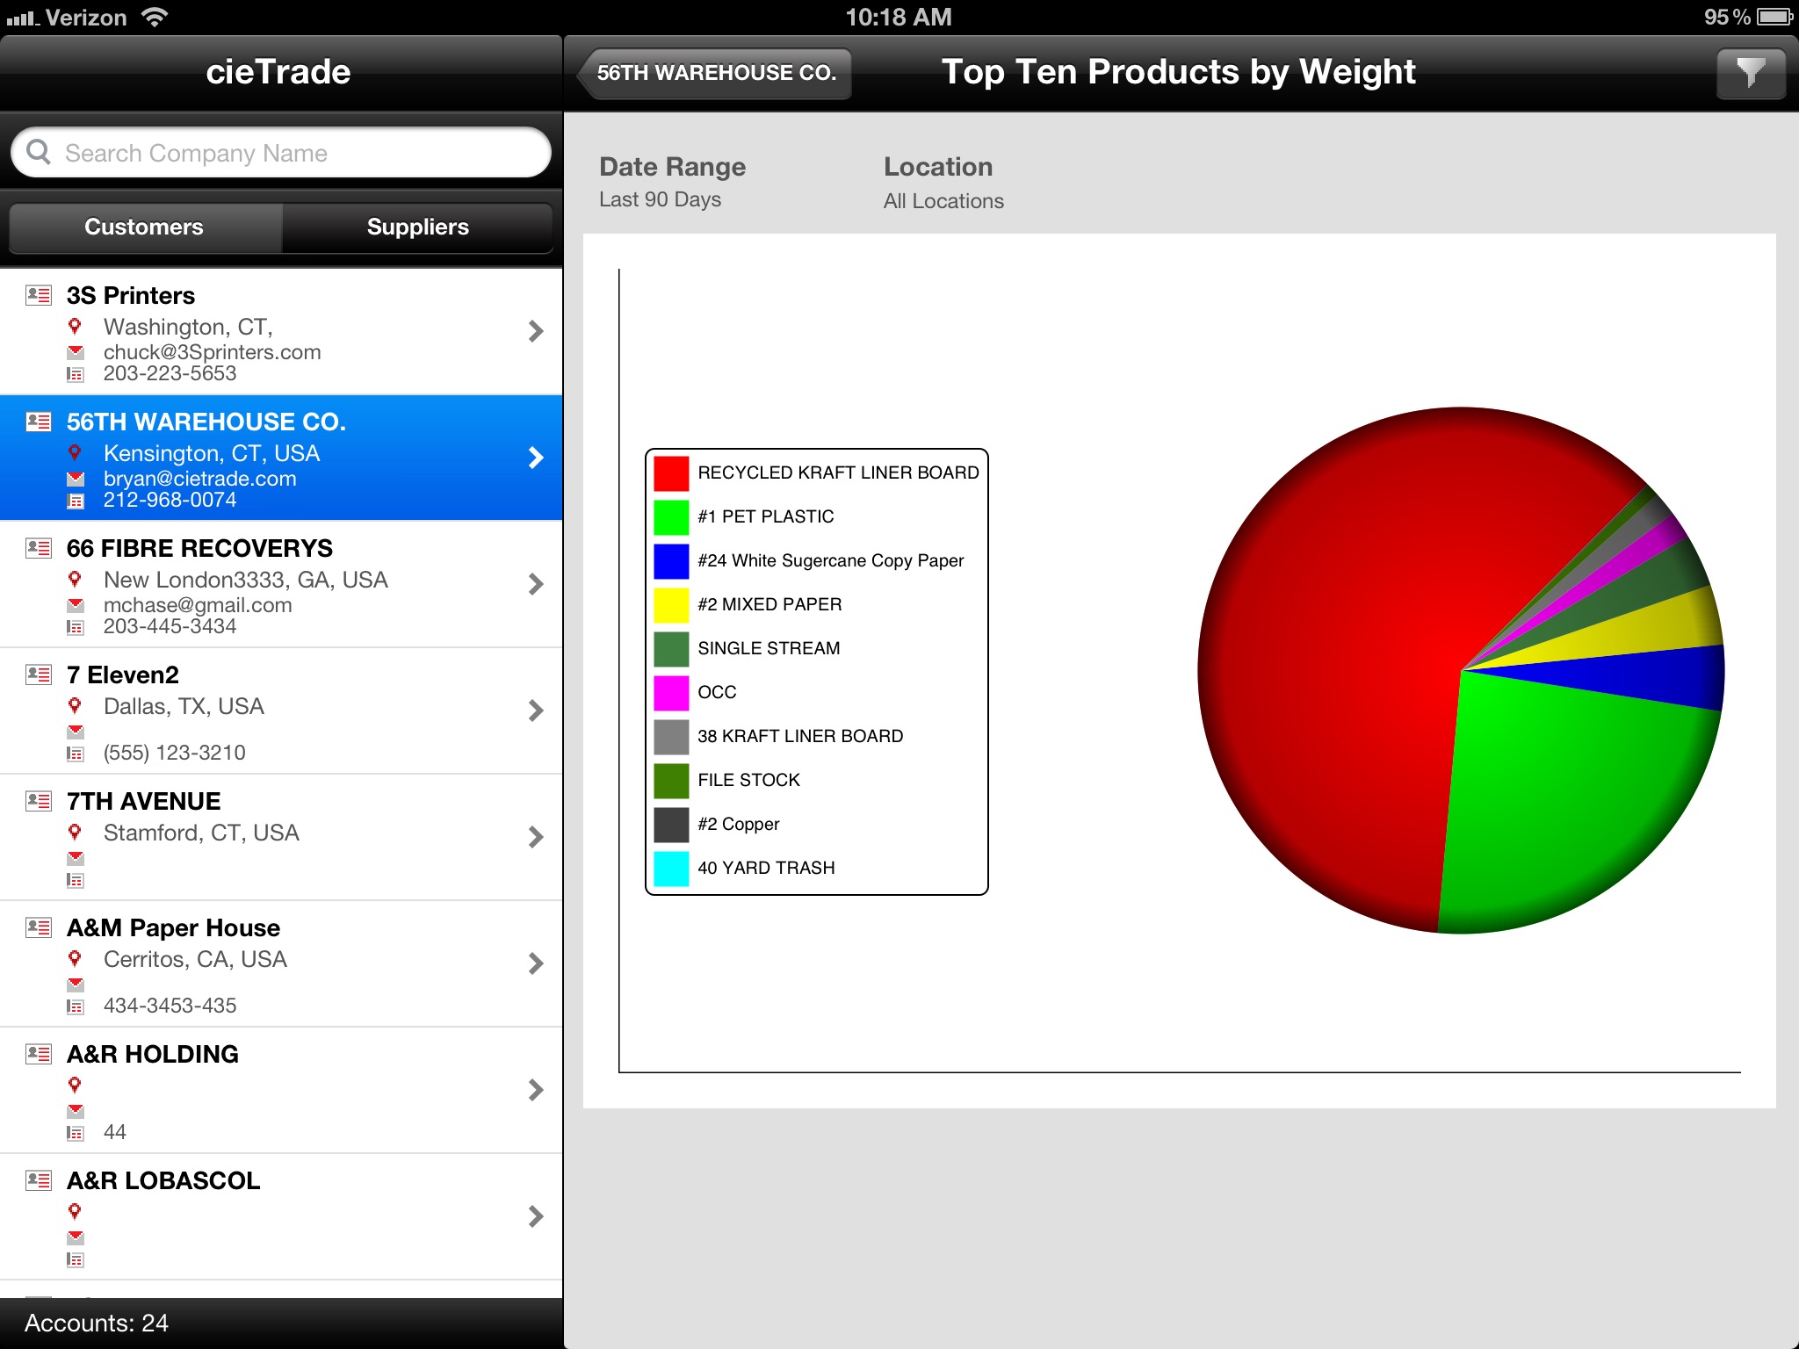Select dark green SINGLE STREAM swatch
The width and height of the screenshot is (1799, 1349).
[x=671, y=649]
